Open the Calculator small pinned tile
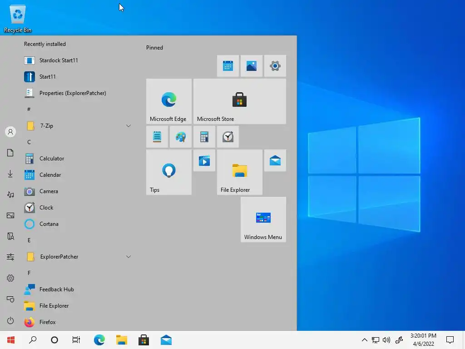 pos(204,137)
